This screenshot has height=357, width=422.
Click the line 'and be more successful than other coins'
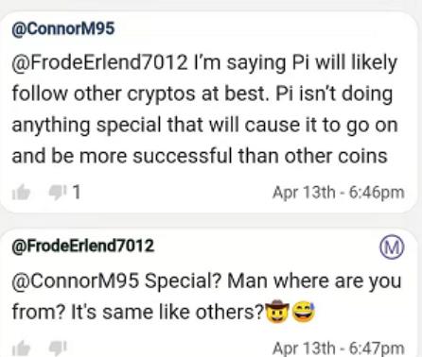(200, 156)
